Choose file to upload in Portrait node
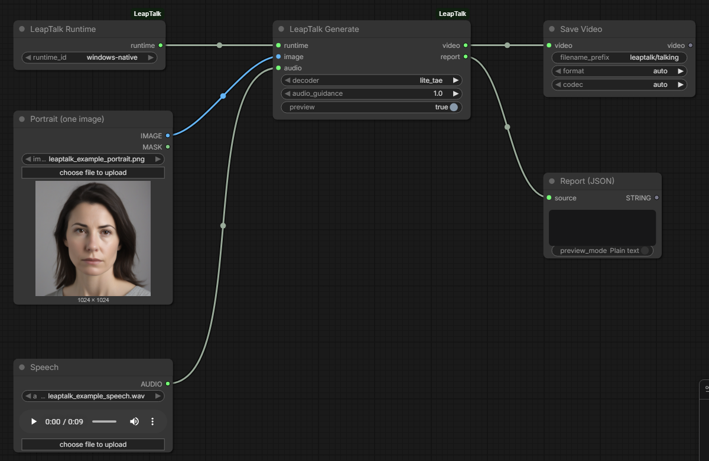The image size is (709, 461). (93, 173)
